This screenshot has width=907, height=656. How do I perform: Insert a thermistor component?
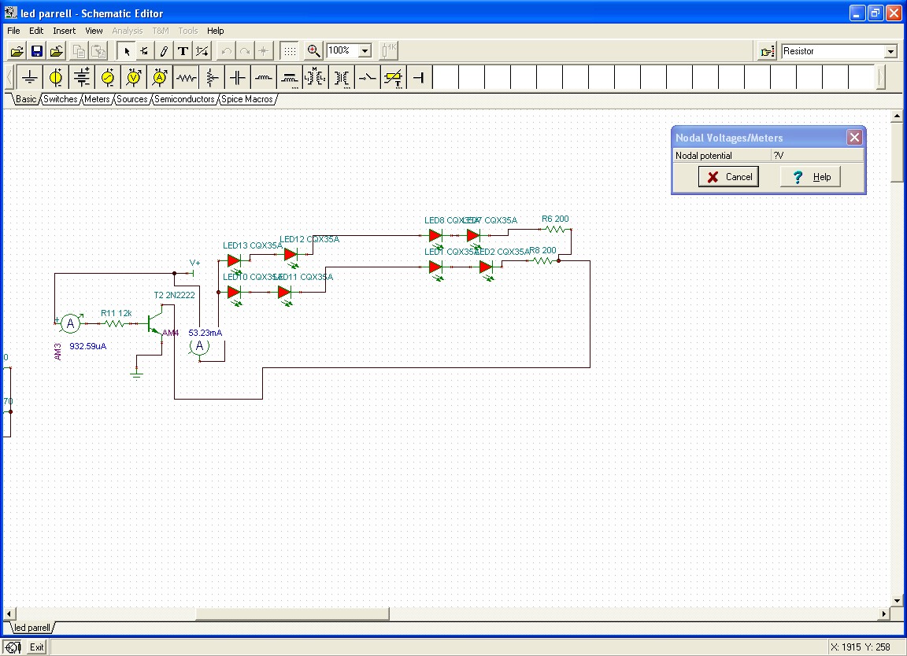pos(394,77)
